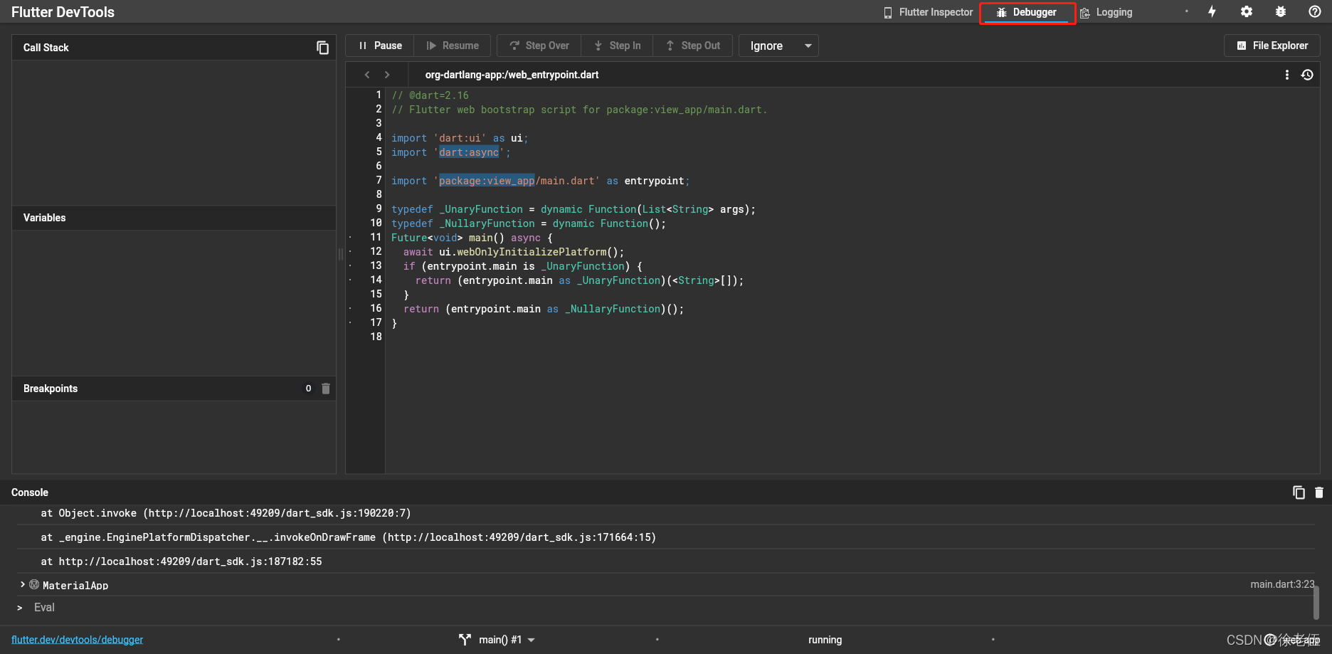Step over the current line
Viewport: 1332px width, 654px height.
tap(539, 46)
